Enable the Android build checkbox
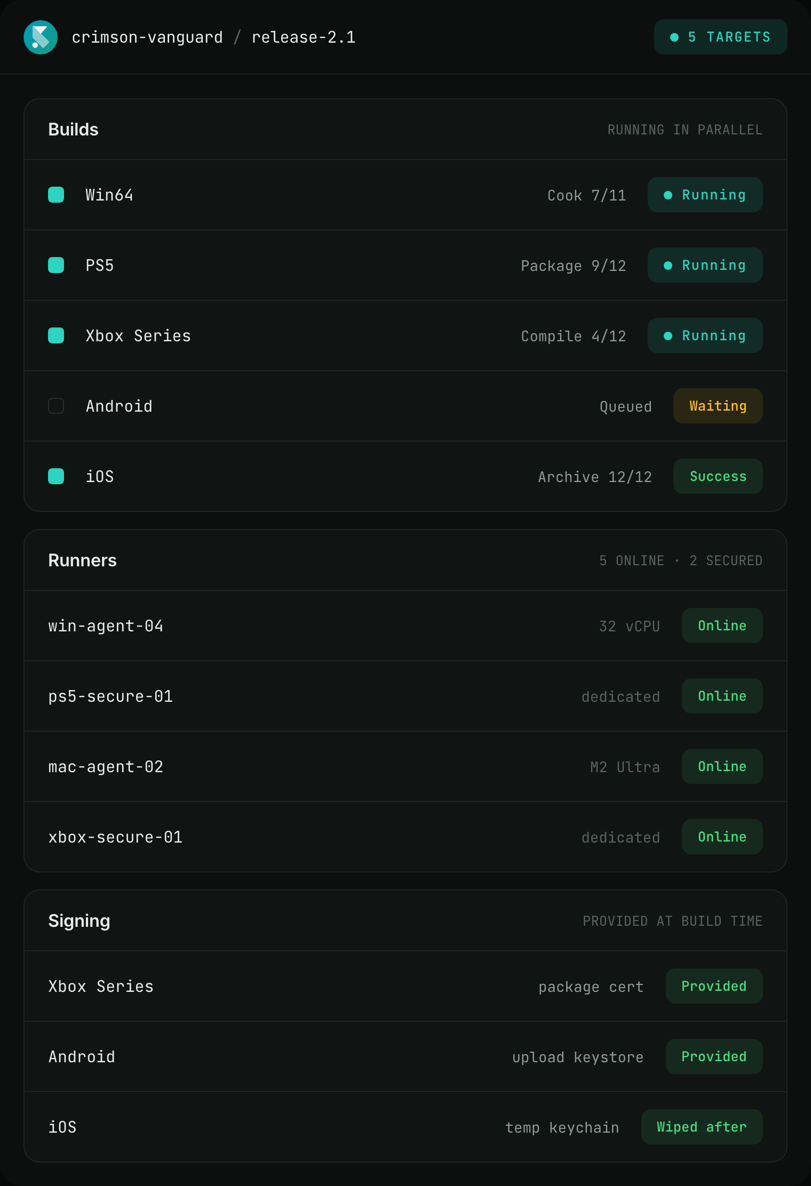 [x=56, y=406]
